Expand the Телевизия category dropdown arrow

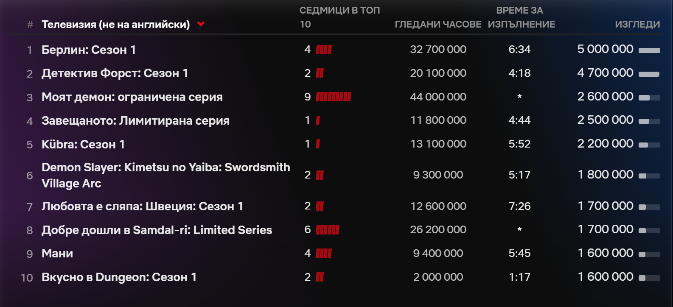point(201,24)
